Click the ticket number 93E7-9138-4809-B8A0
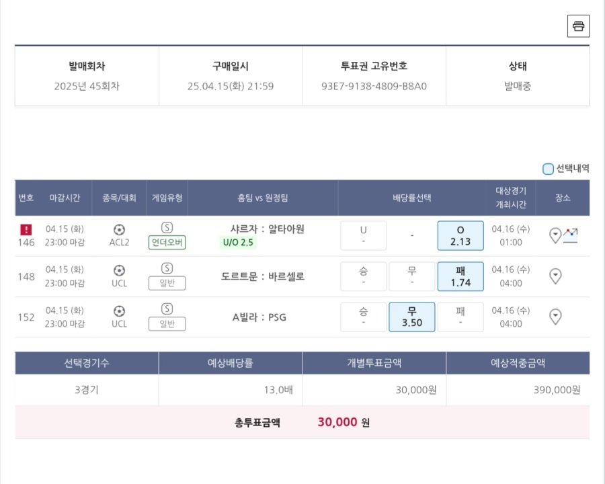The width and height of the screenshot is (605, 484). [374, 86]
